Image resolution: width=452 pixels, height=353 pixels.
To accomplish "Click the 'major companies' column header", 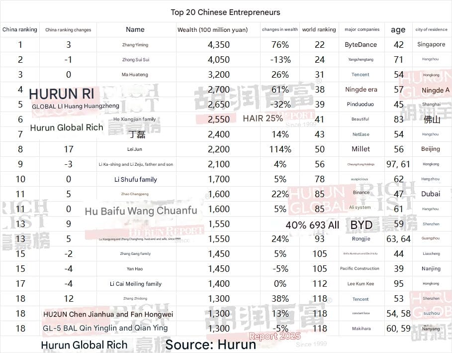I will (x=362, y=29).
